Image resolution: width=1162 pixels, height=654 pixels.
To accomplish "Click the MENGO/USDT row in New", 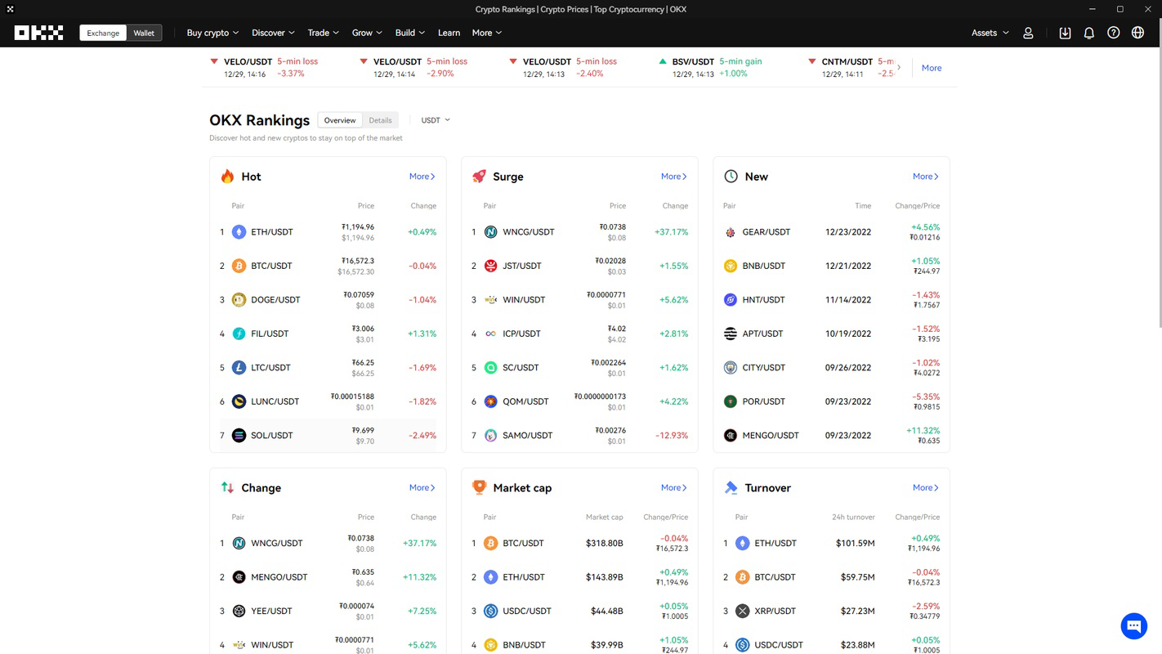I will pos(831,436).
